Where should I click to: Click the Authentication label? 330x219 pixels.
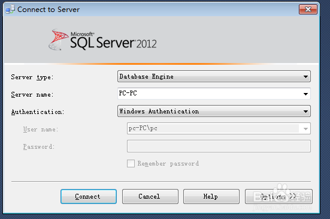(38, 112)
